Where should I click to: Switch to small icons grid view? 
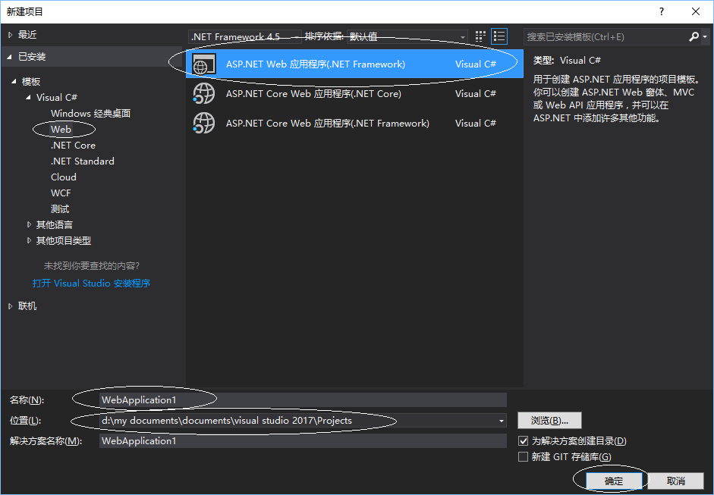(480, 36)
